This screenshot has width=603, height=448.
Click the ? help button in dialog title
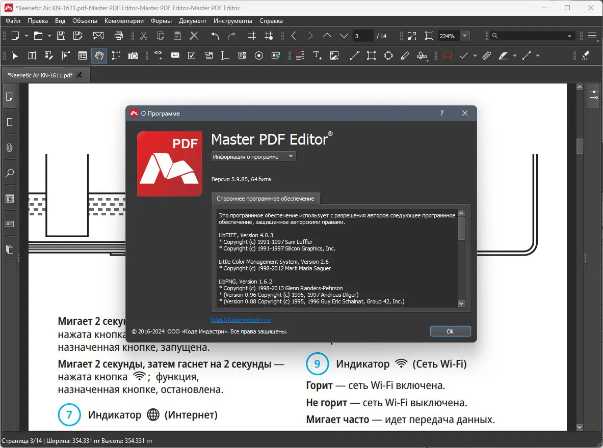442,114
